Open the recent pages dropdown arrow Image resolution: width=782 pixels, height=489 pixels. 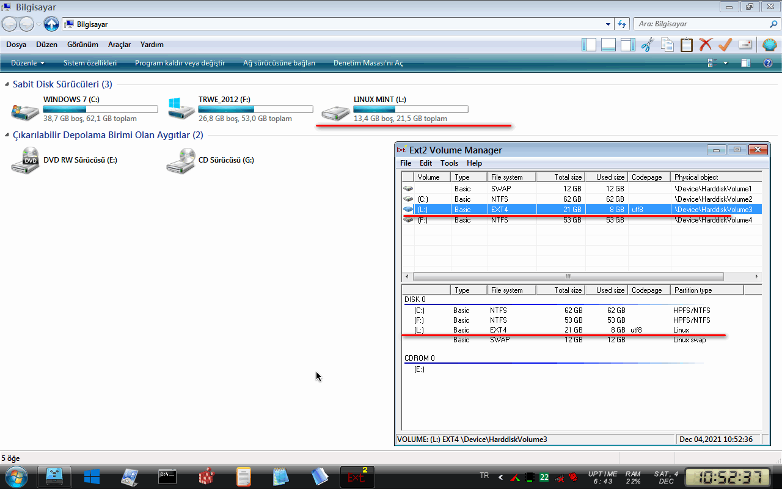38,24
